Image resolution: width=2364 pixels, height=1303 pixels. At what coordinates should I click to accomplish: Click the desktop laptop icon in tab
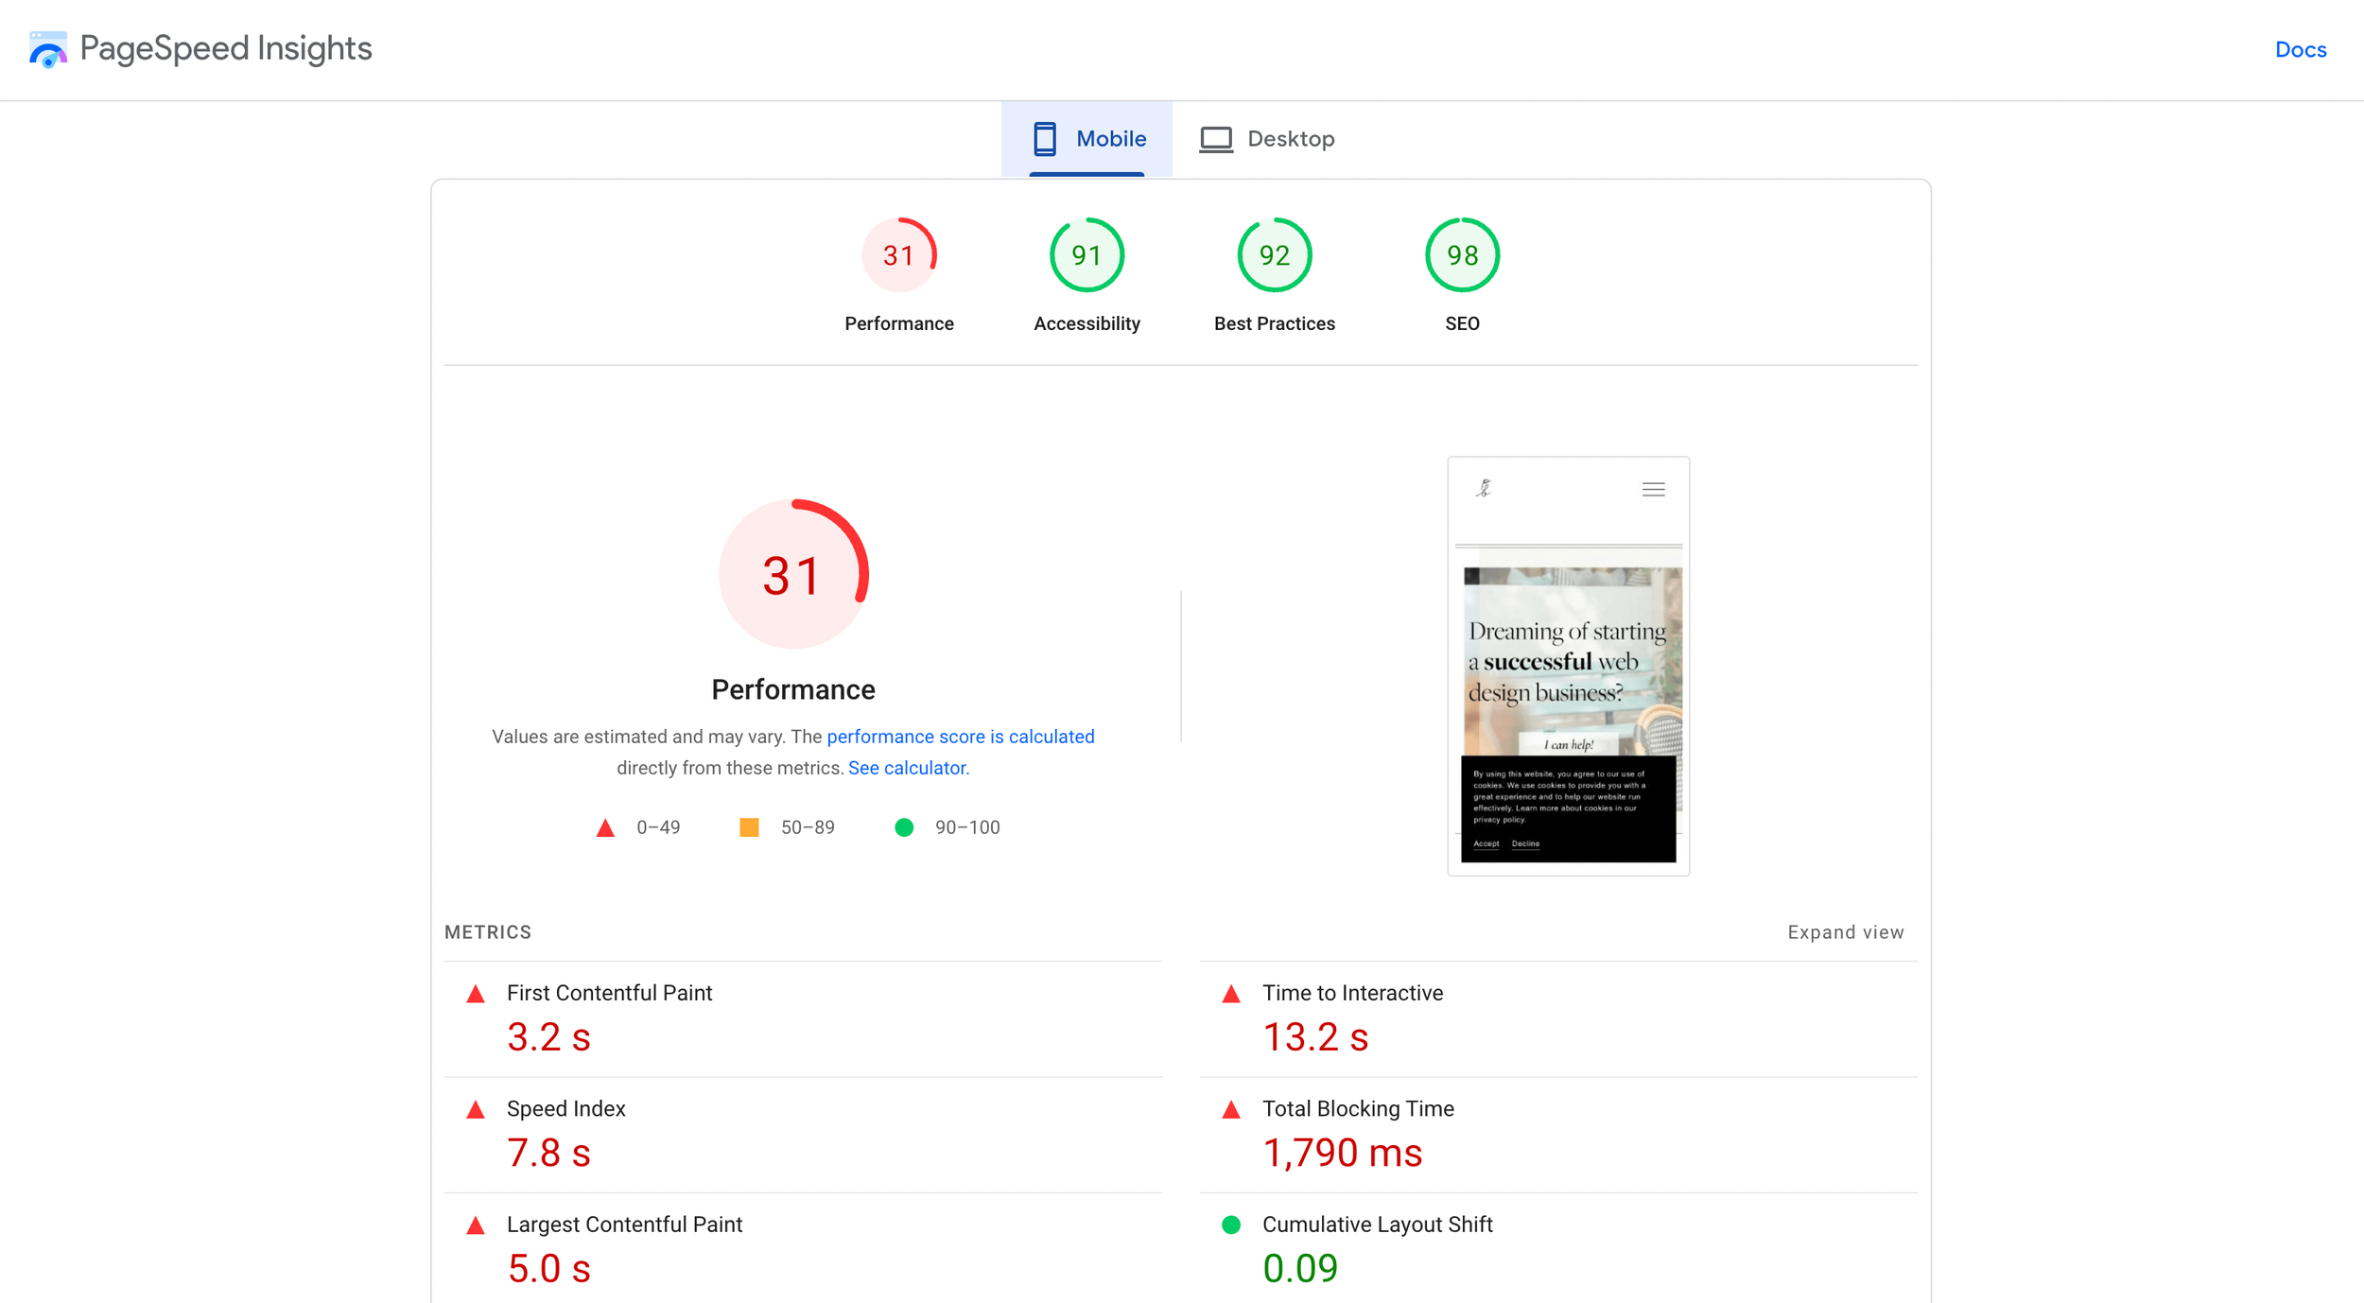(x=1216, y=140)
